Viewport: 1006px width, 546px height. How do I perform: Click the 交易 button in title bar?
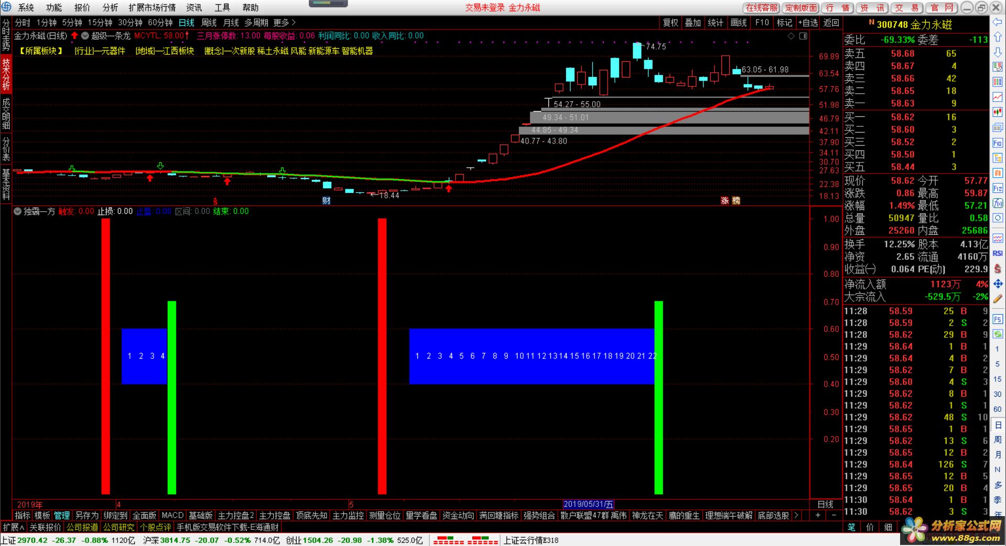tap(906, 8)
